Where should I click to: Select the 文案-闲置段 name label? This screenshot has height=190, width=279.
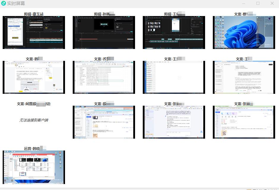click(34, 104)
